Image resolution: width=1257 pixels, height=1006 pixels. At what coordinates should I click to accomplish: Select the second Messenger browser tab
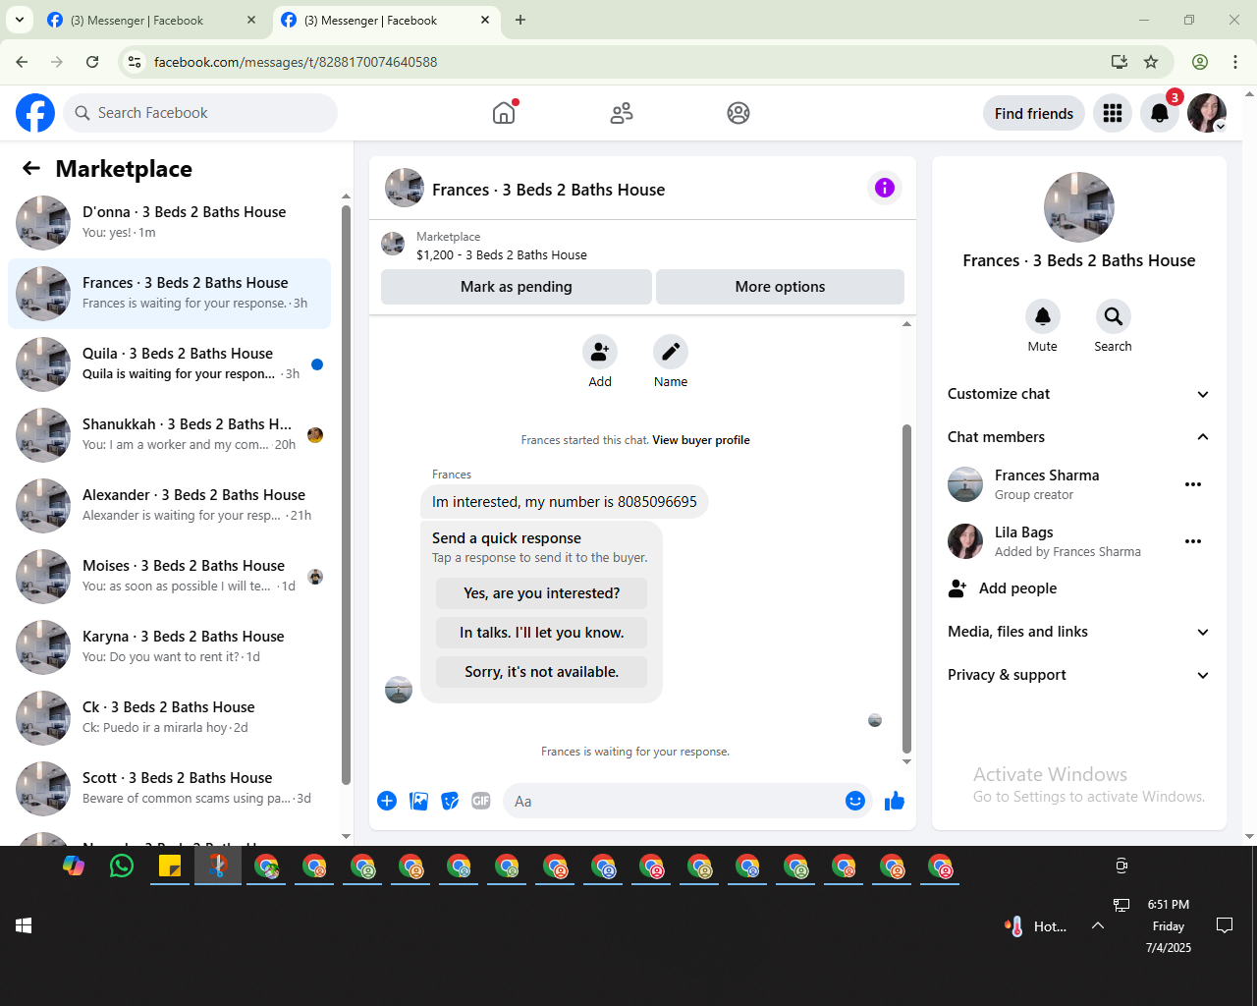386,20
